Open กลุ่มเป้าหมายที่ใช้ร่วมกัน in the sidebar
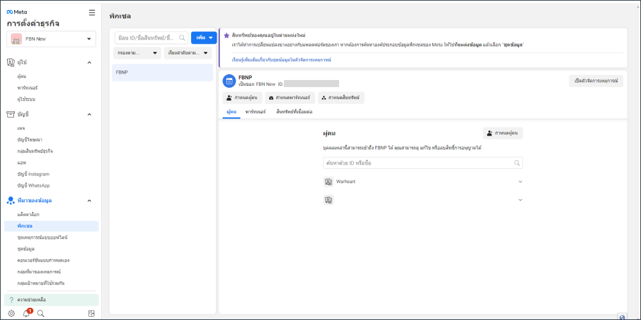Image resolution: width=641 pixels, height=320 pixels. click(x=41, y=283)
